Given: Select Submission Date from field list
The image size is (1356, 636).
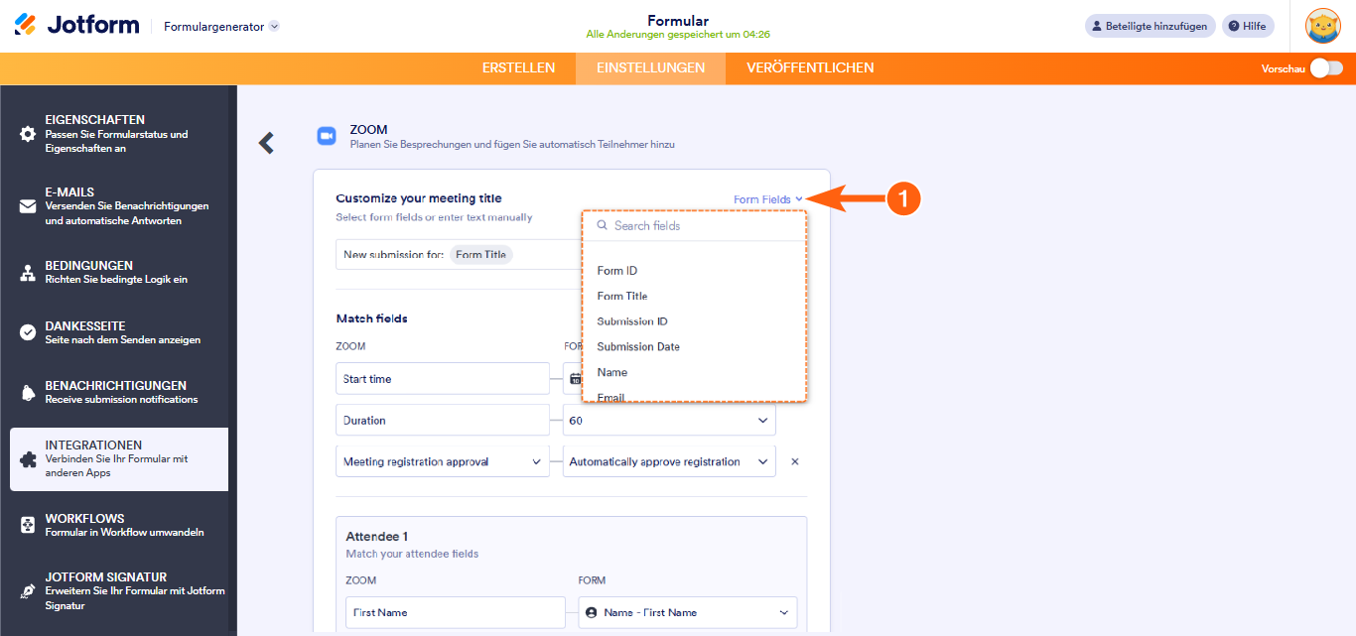Looking at the screenshot, I should coord(638,347).
